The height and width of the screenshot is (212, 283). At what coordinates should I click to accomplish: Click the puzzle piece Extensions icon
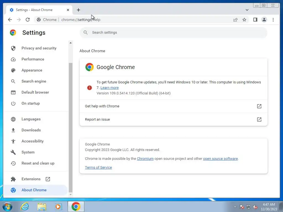[13, 179]
